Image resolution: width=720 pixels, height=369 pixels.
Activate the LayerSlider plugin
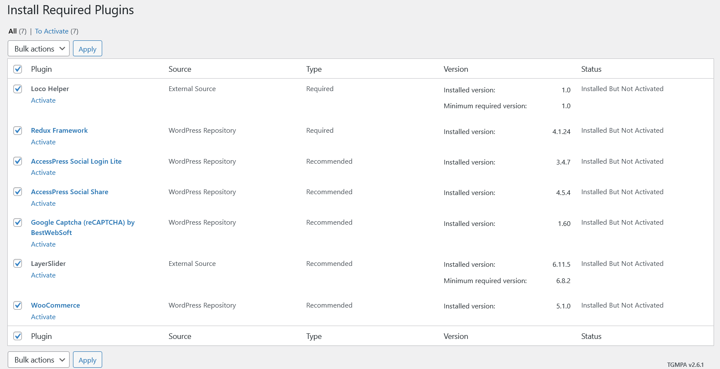[x=43, y=275]
